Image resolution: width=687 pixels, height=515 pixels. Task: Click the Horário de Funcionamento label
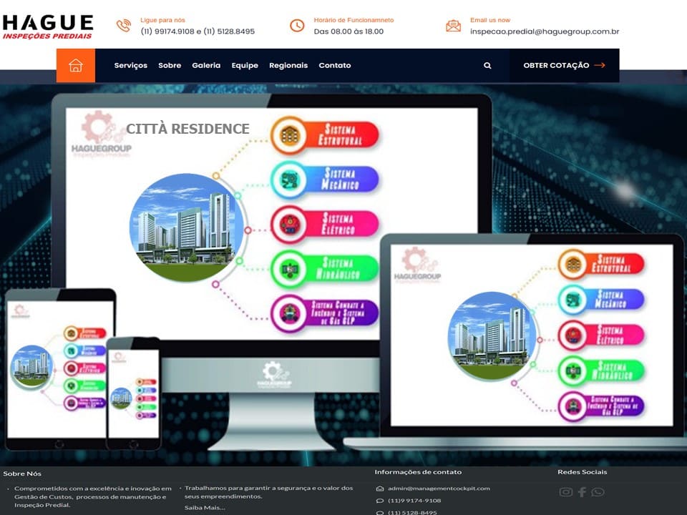tap(354, 20)
